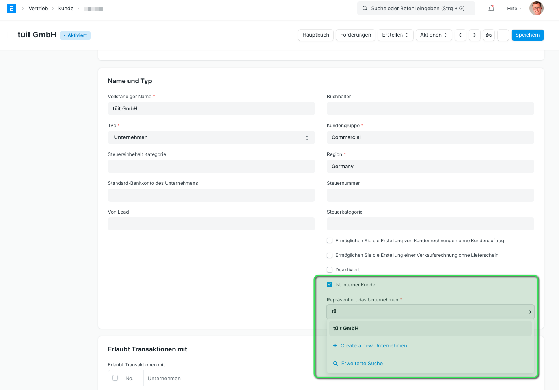This screenshot has height=390, width=559.
Task: Expand the Aktionen dropdown
Action: (x=434, y=35)
